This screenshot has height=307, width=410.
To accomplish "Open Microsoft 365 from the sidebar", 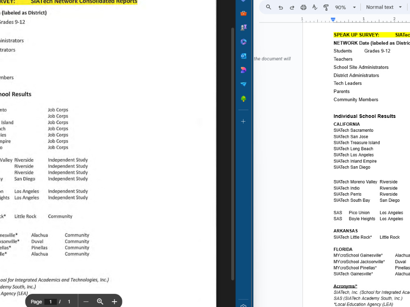I will tap(244, 41).
